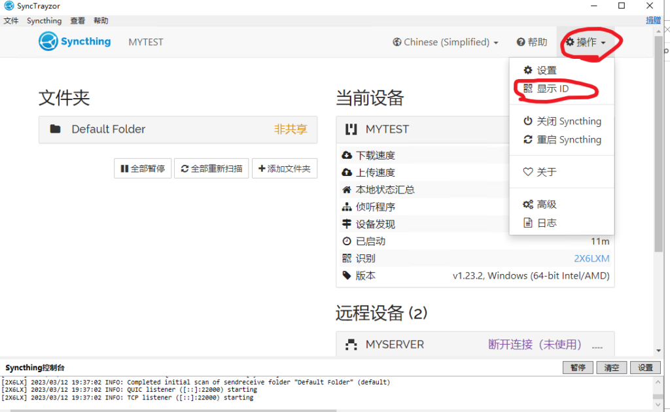
Task: Click the Syncthing logo icon
Action: point(48,41)
